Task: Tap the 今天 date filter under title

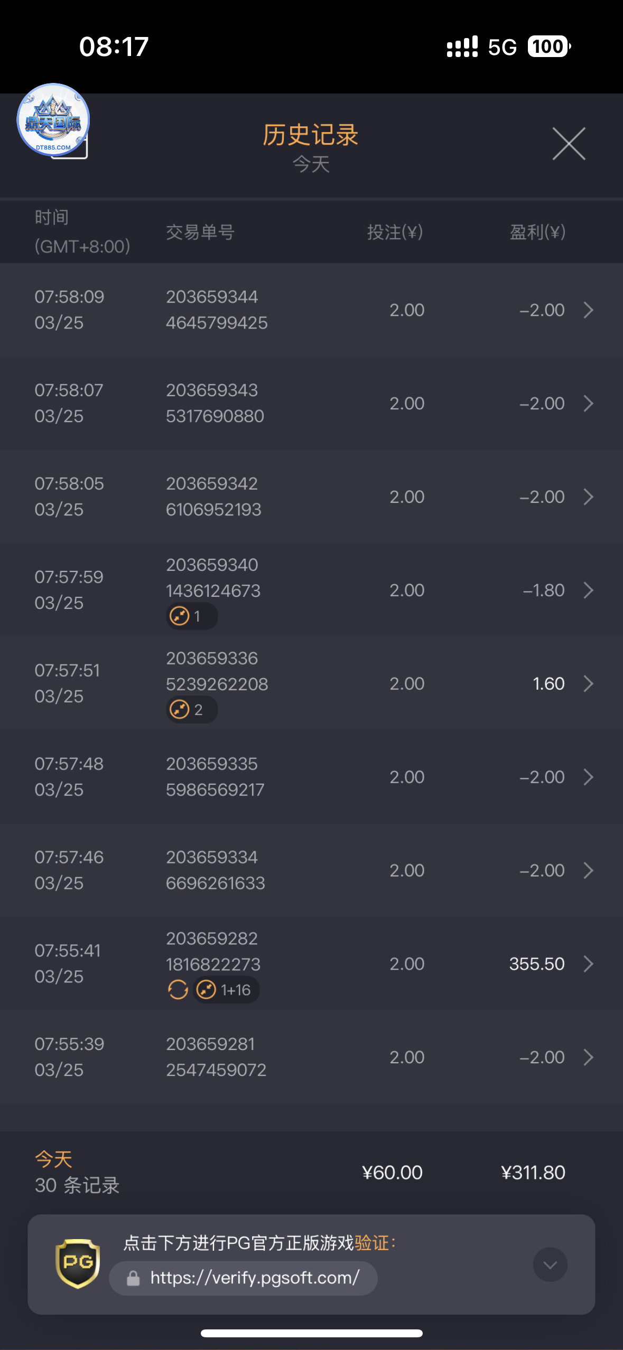Action: click(311, 164)
